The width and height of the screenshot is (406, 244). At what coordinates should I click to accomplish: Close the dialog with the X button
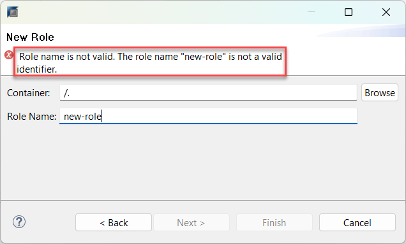[x=386, y=12]
